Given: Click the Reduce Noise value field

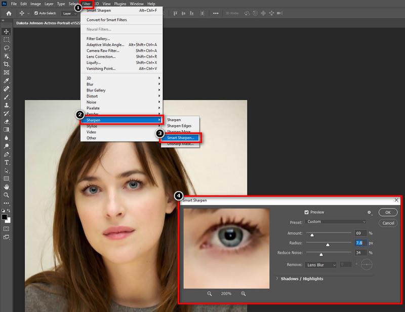Looking at the screenshot, I should 361,253.
